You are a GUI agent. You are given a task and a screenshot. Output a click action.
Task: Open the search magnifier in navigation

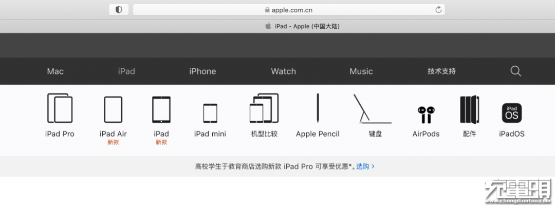tap(516, 71)
